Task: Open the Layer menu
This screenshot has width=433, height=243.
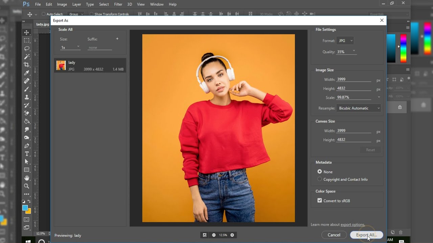Action: pyautogui.click(x=76, y=4)
